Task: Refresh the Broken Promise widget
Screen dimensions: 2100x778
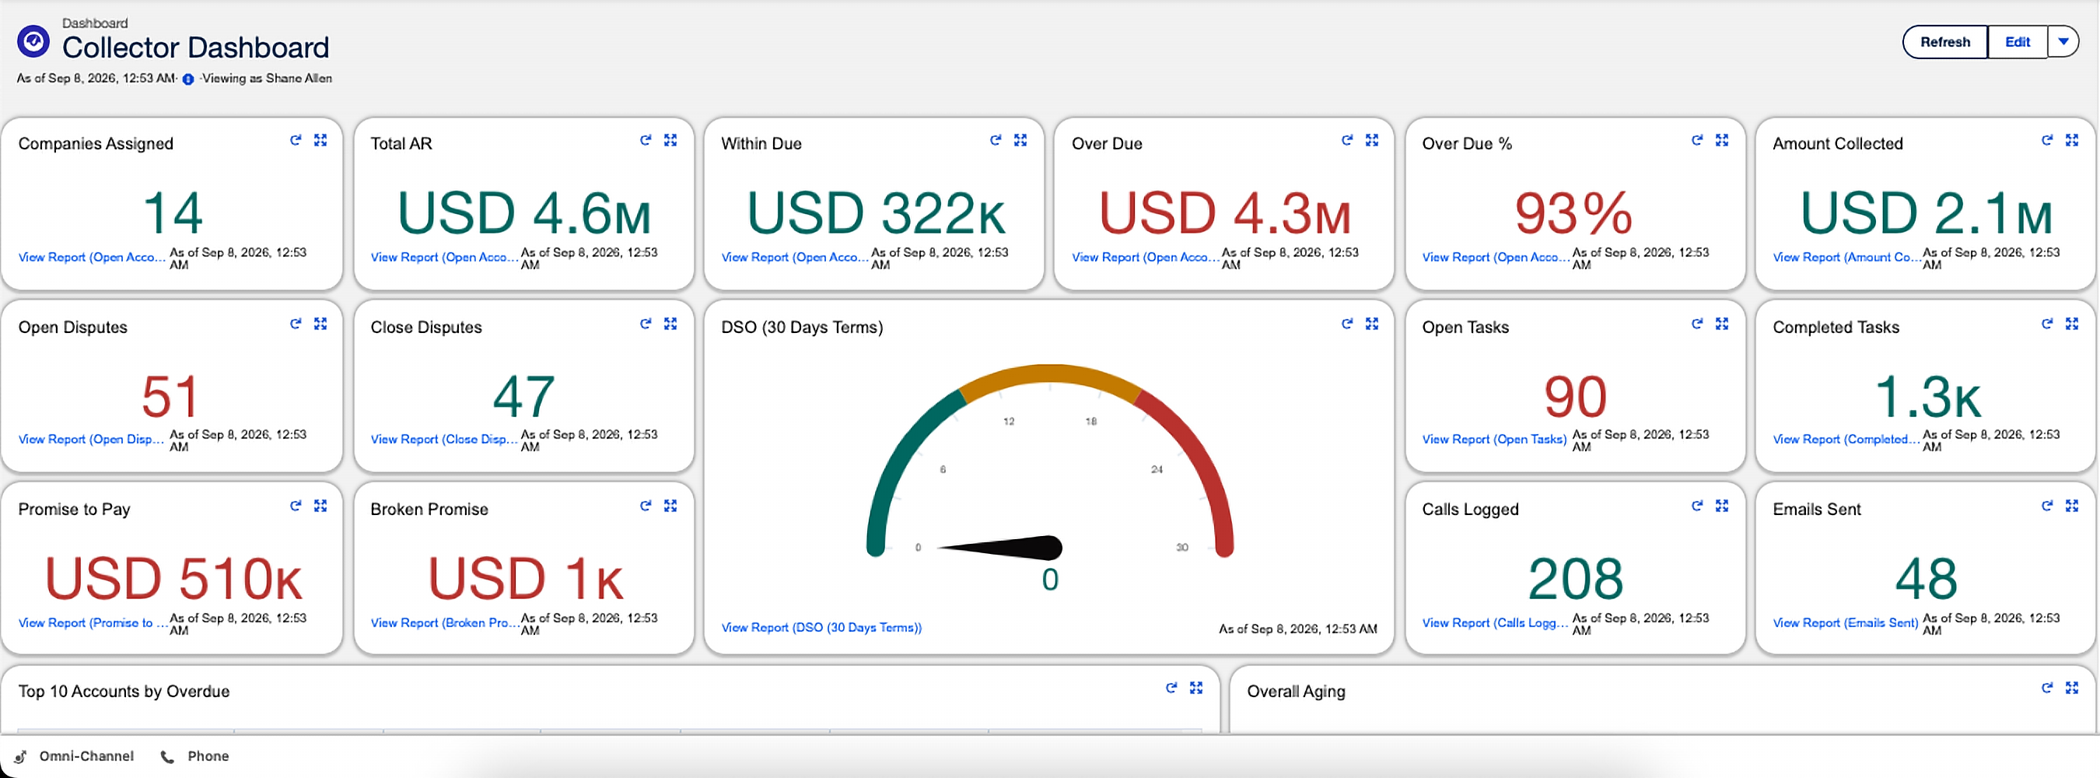Action: [x=645, y=506]
